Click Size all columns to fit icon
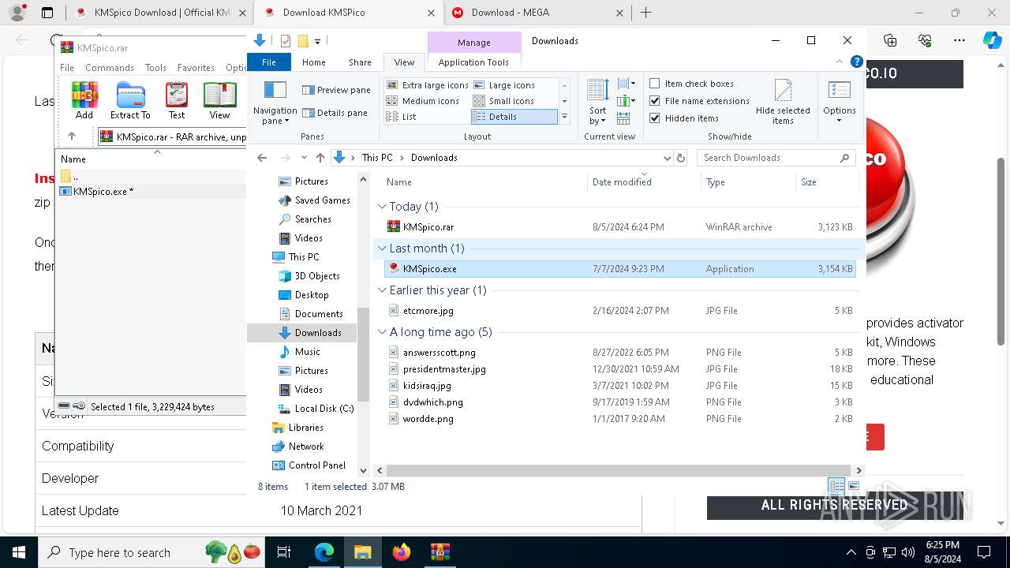Viewport: 1010px width, 568px height. [x=623, y=118]
